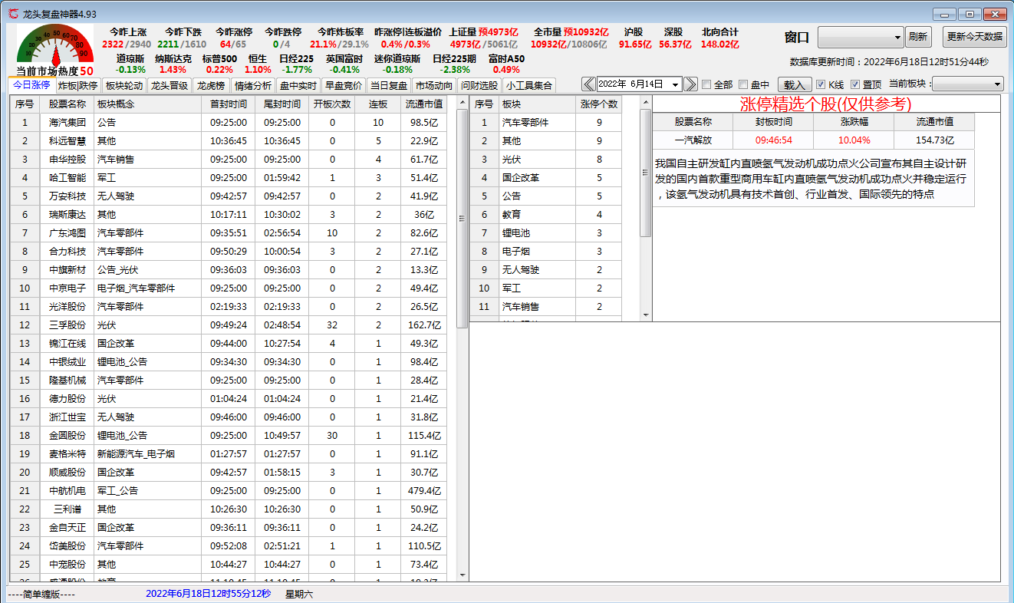Image resolution: width=1014 pixels, height=603 pixels.
Task: Select stock row 金圆股份
Action: pyautogui.click(x=229, y=435)
